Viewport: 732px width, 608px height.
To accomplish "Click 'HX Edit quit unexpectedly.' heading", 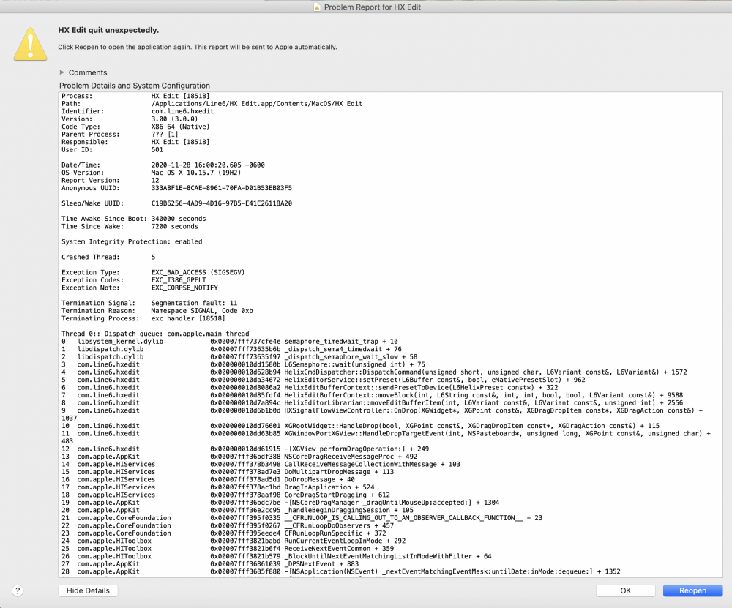I will (108, 30).
